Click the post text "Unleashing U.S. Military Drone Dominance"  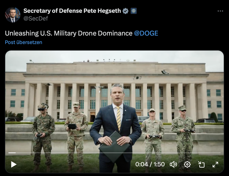tap(69, 33)
